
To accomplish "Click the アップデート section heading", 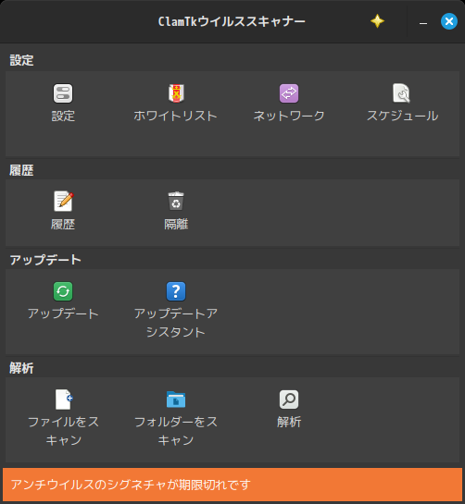I will coord(45,260).
